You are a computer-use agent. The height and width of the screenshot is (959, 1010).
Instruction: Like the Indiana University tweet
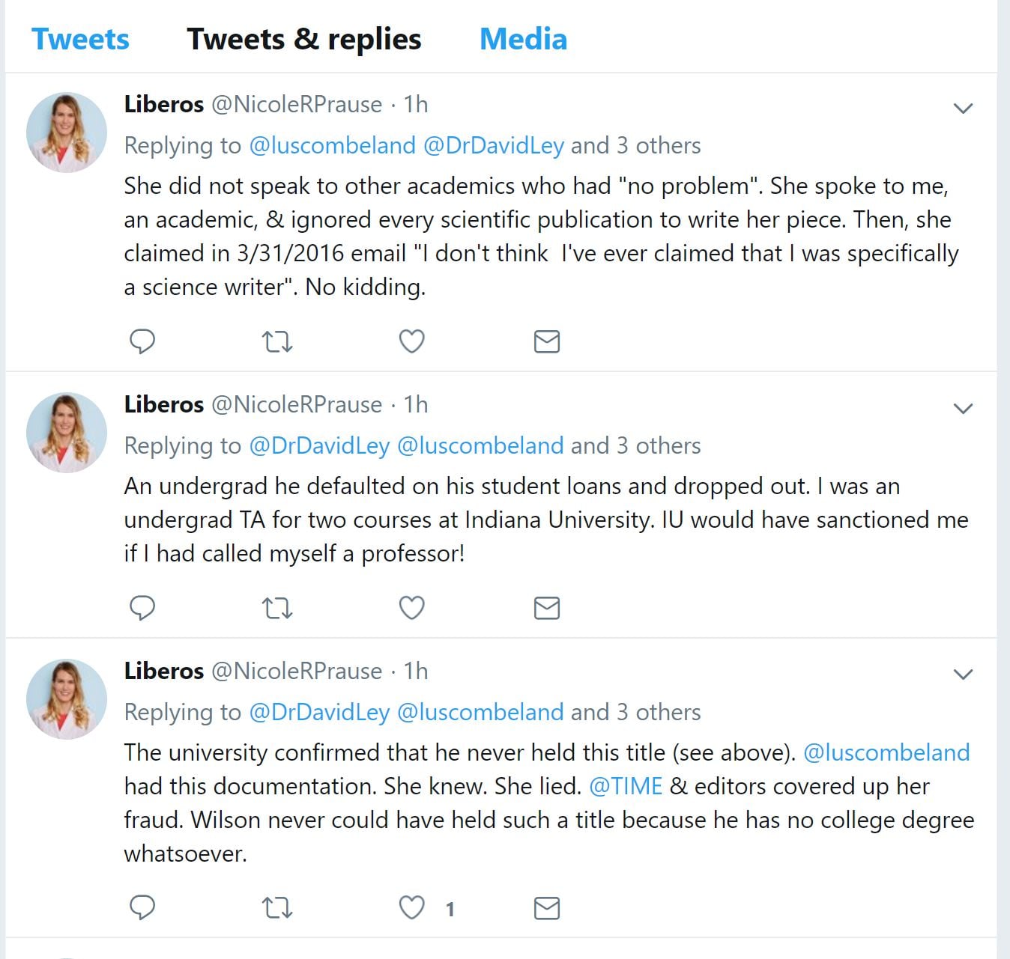click(x=411, y=607)
